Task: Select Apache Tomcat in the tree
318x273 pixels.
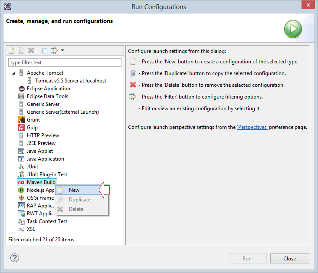Action: [45, 73]
